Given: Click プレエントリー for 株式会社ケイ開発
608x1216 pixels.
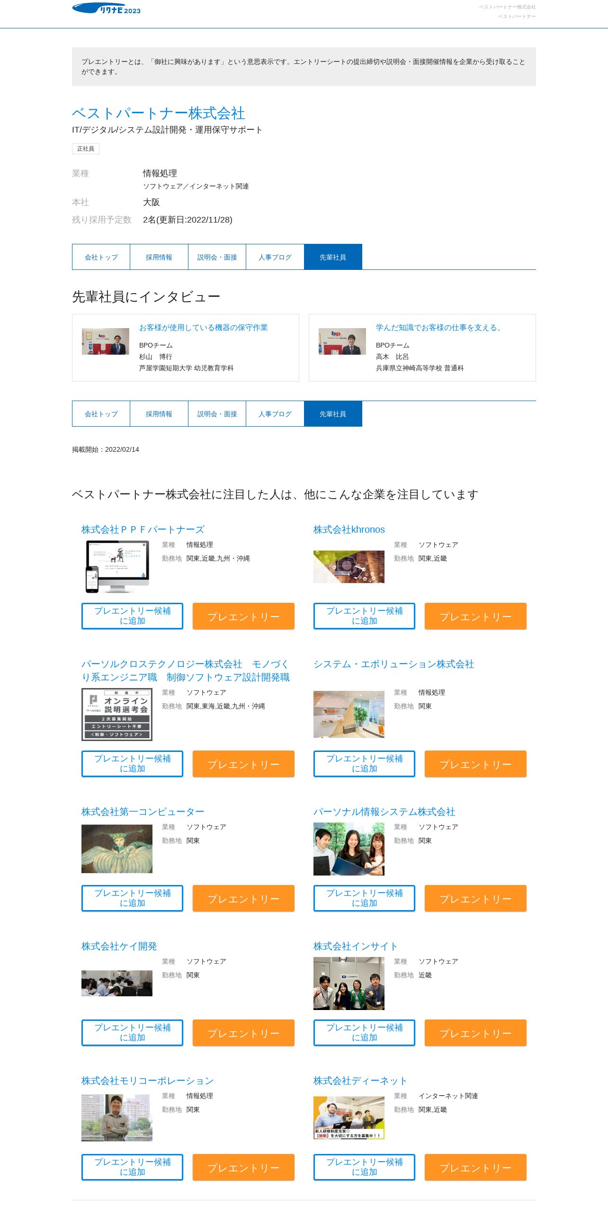Looking at the screenshot, I should click(243, 1033).
